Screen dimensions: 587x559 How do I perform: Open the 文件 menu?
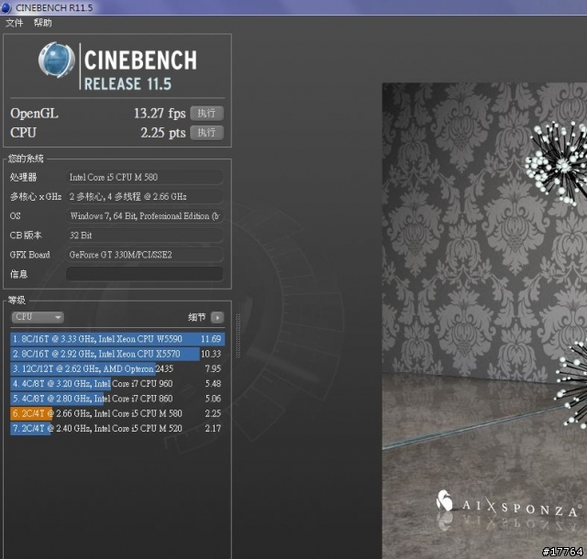pos(15,23)
